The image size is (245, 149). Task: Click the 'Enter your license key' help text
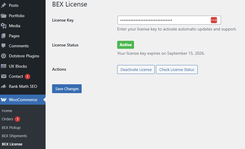177,29
